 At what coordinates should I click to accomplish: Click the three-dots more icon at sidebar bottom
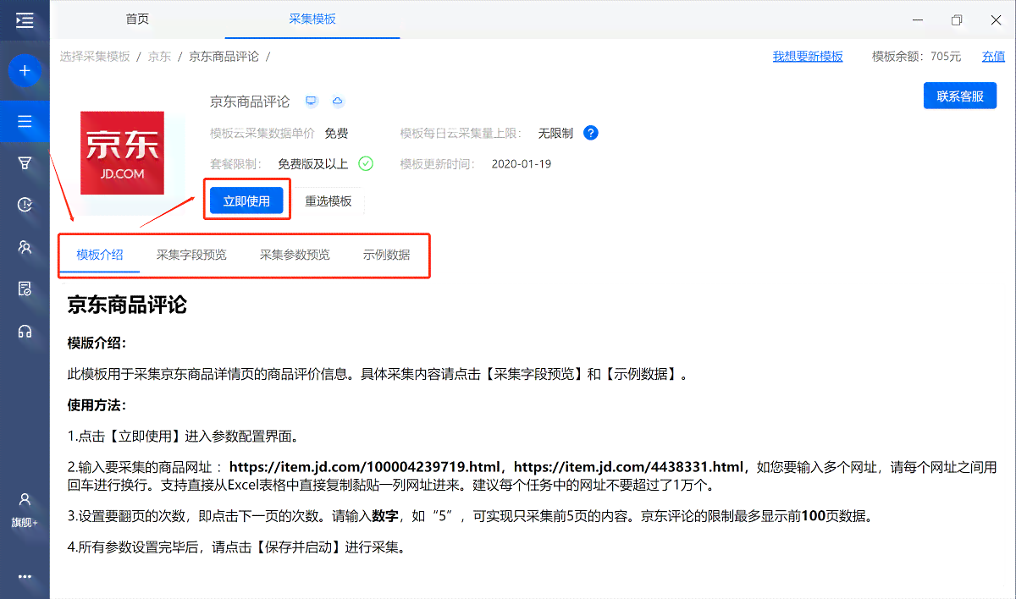point(25,577)
